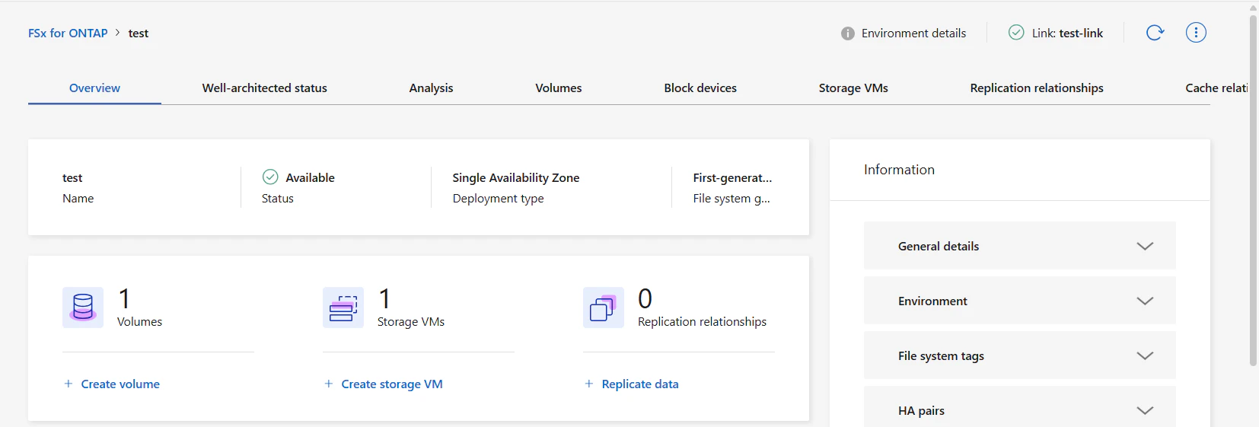Click the truncated 'File system g...' label
1259x427 pixels.
tap(731, 198)
